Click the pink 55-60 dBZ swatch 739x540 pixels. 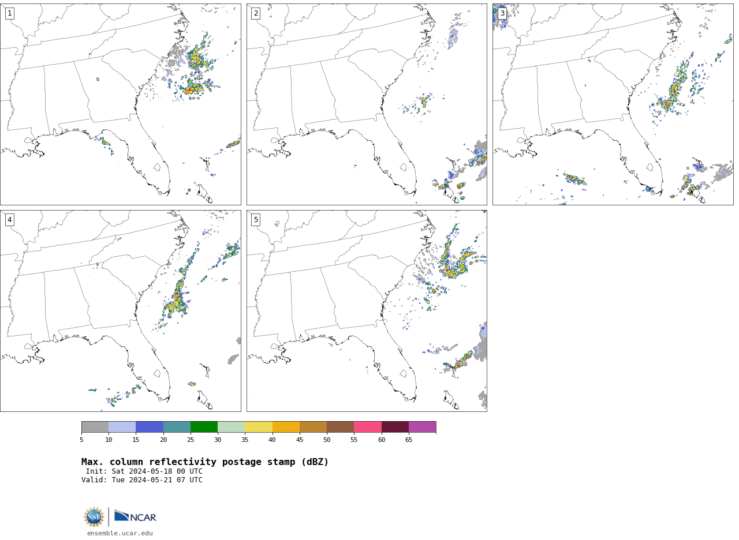tap(368, 427)
